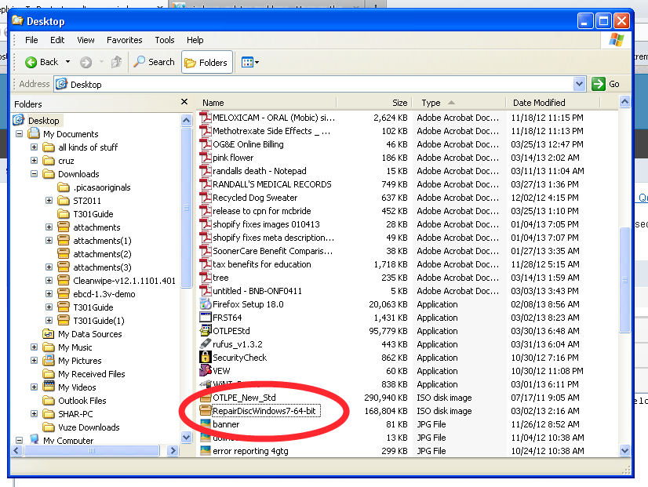Click the My Pictures folder icon
The image size is (648, 487).
pyautogui.click(x=49, y=360)
